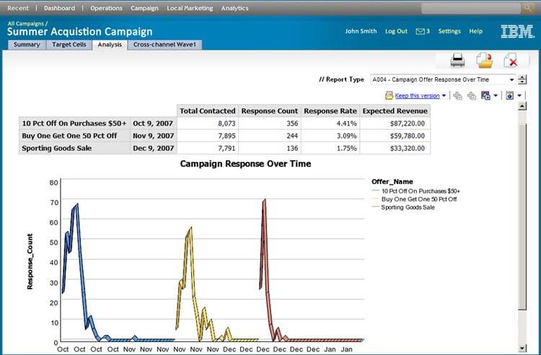This screenshot has width=541, height=355.
Task: Click the print report icon
Action: coord(457,60)
